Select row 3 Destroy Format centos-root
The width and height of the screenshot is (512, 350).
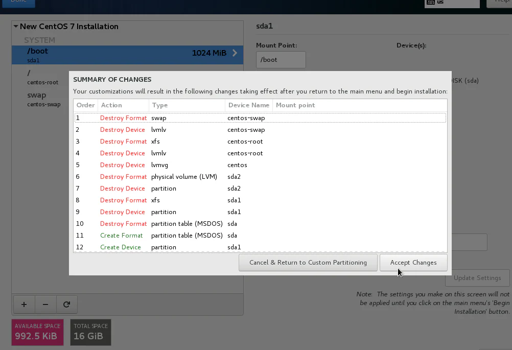tap(260, 142)
